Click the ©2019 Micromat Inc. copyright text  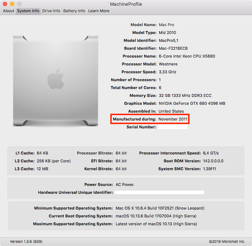pos(227,241)
